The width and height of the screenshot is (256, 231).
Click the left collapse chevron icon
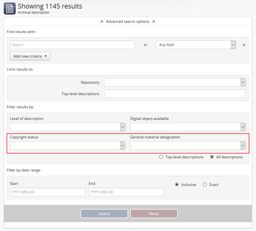pos(102,22)
